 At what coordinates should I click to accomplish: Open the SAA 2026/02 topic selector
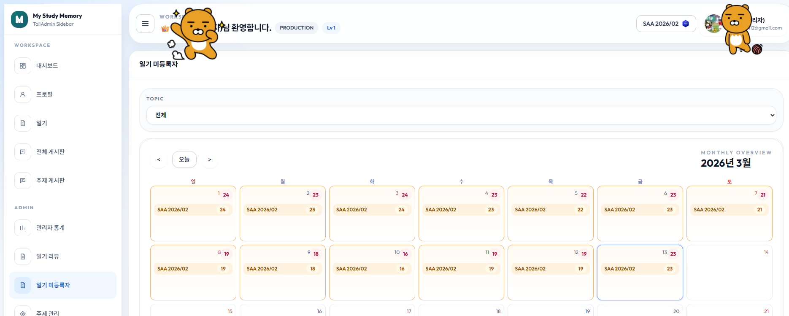[x=666, y=24]
